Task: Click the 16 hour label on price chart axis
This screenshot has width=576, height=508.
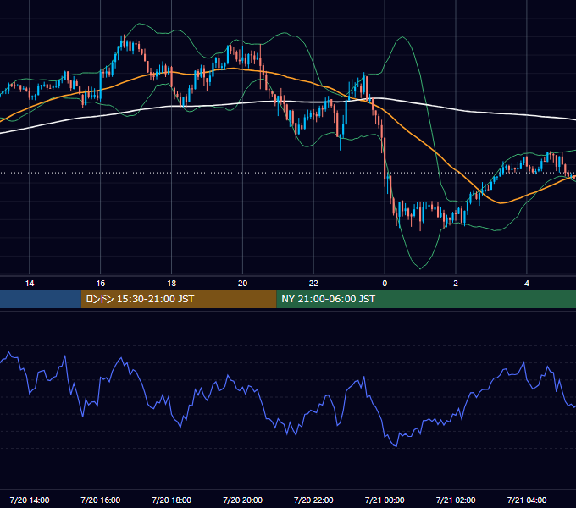Action: [101, 284]
